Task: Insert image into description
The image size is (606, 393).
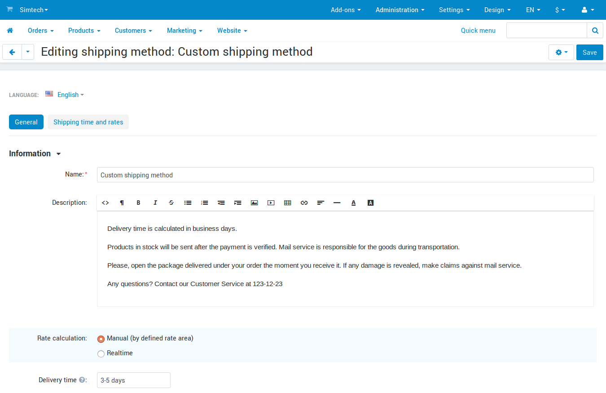Action: click(255, 203)
